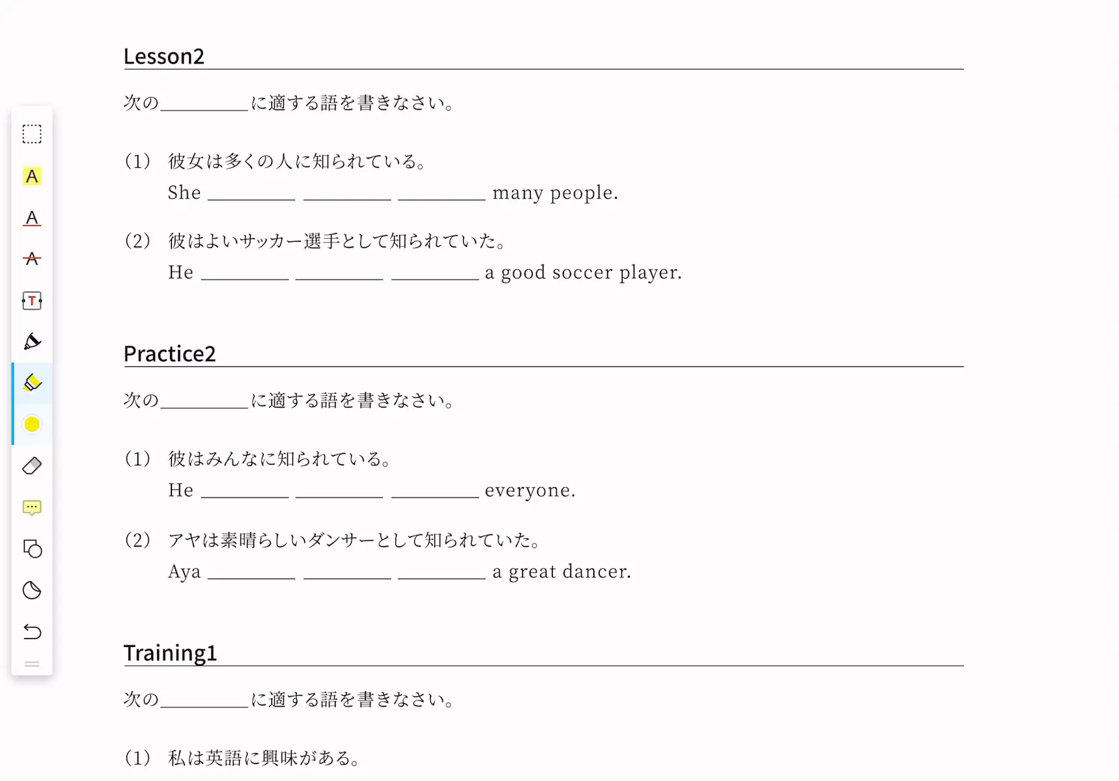Open the shapes tool
The height and width of the screenshot is (781, 1119).
click(32, 549)
